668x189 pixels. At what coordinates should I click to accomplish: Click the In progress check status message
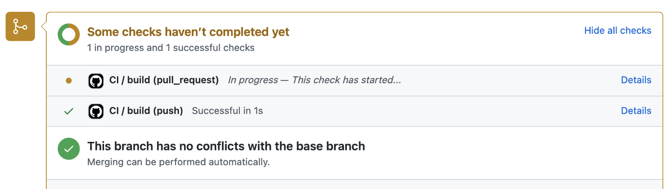click(314, 80)
